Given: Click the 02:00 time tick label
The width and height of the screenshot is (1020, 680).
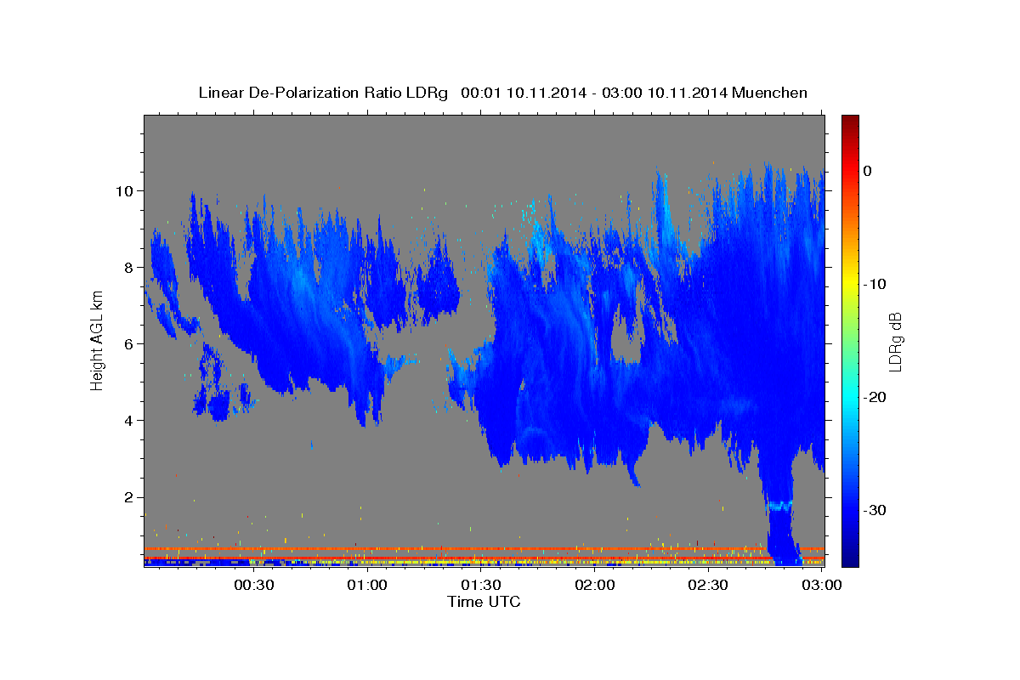Looking at the screenshot, I should pos(595,586).
